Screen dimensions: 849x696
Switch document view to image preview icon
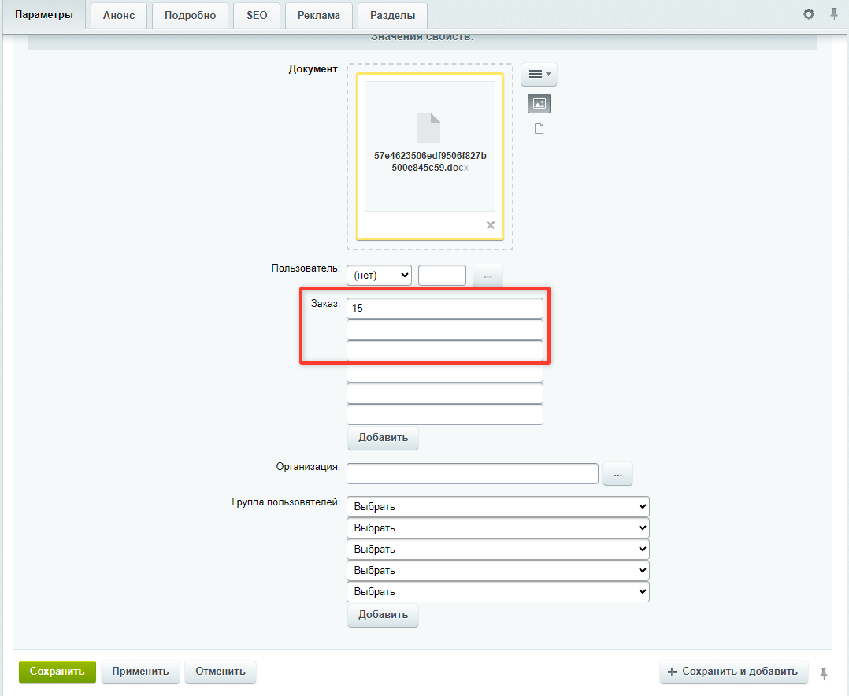point(539,103)
